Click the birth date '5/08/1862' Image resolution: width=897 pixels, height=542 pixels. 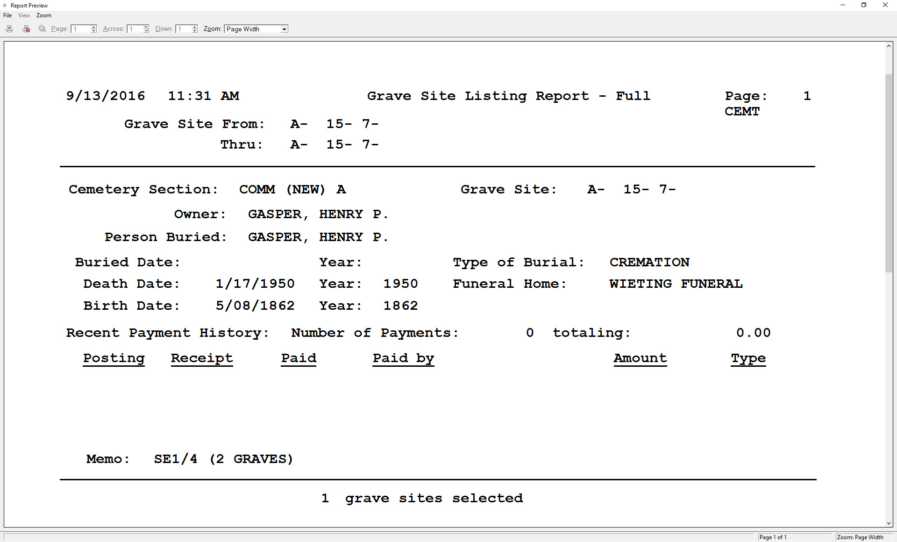(x=255, y=306)
